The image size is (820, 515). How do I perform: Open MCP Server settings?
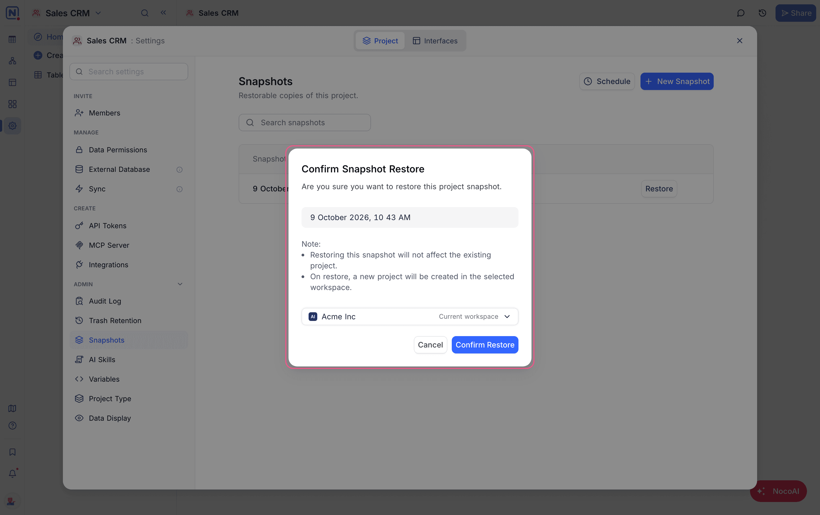coord(129,245)
